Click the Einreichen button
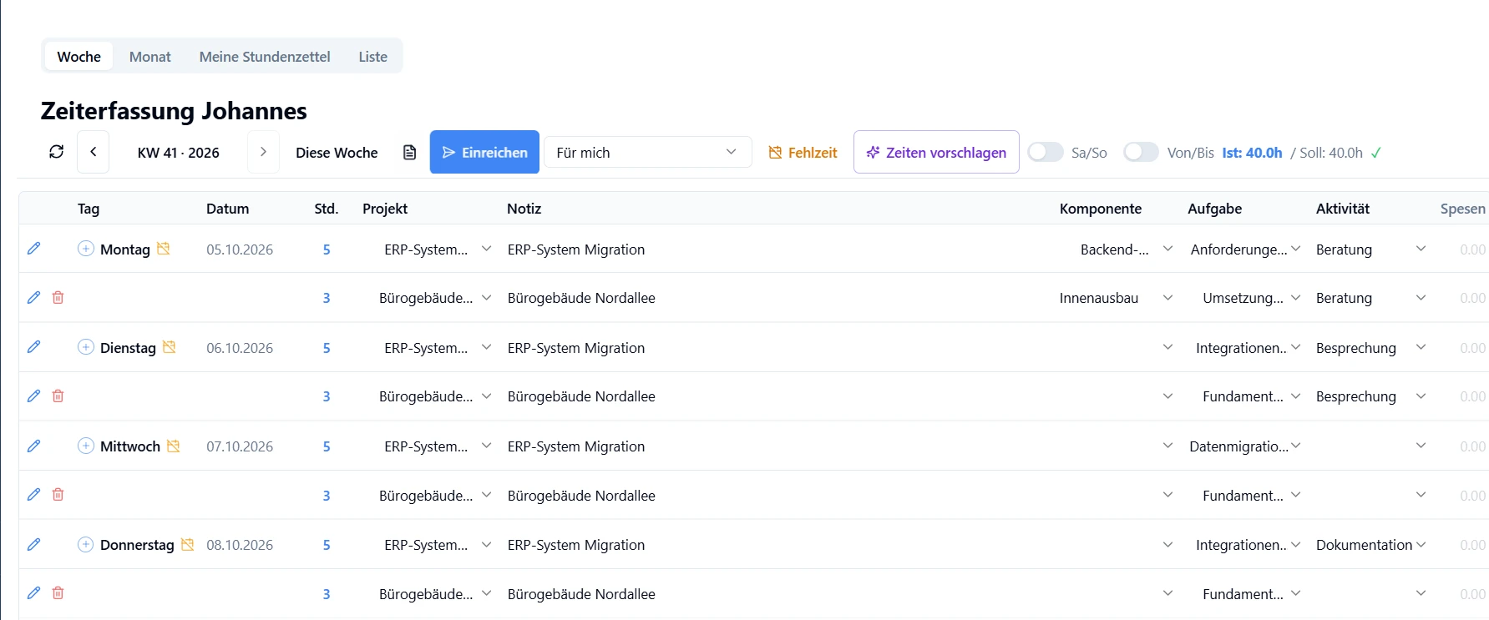Screen dimensions: 1489x620 [484, 152]
